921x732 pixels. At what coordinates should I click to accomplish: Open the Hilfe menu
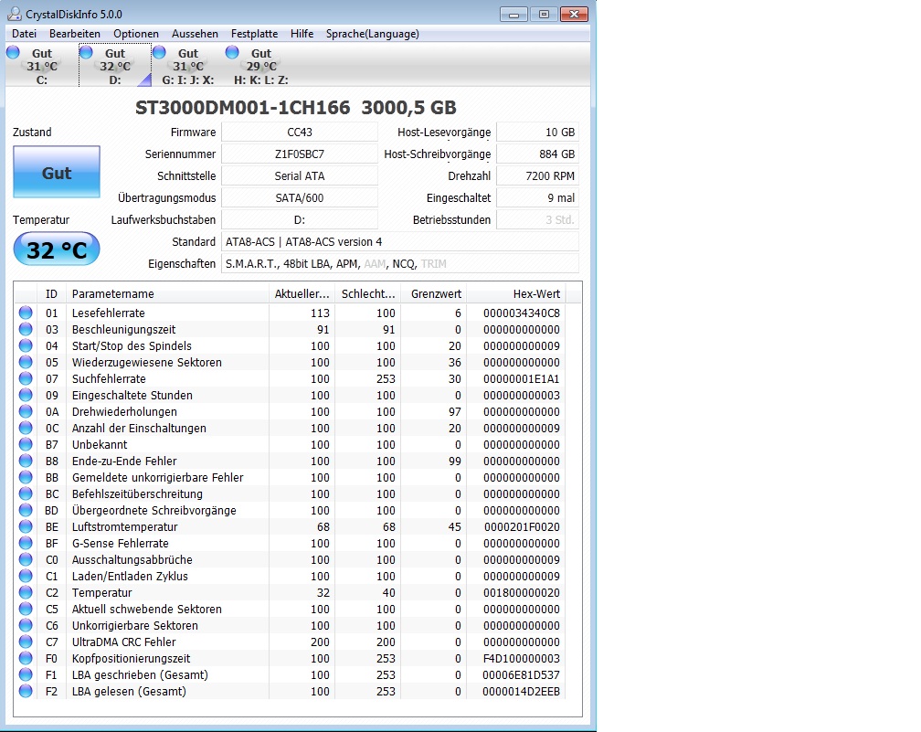click(302, 34)
